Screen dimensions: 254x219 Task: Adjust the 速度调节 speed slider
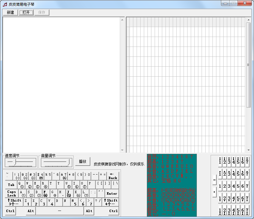(x=14, y=162)
